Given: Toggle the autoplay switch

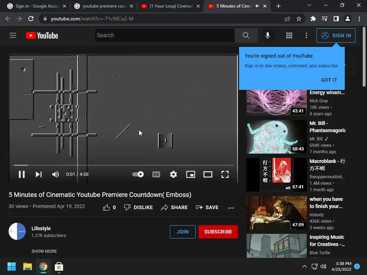Looking at the screenshot, I should click(x=138, y=174).
